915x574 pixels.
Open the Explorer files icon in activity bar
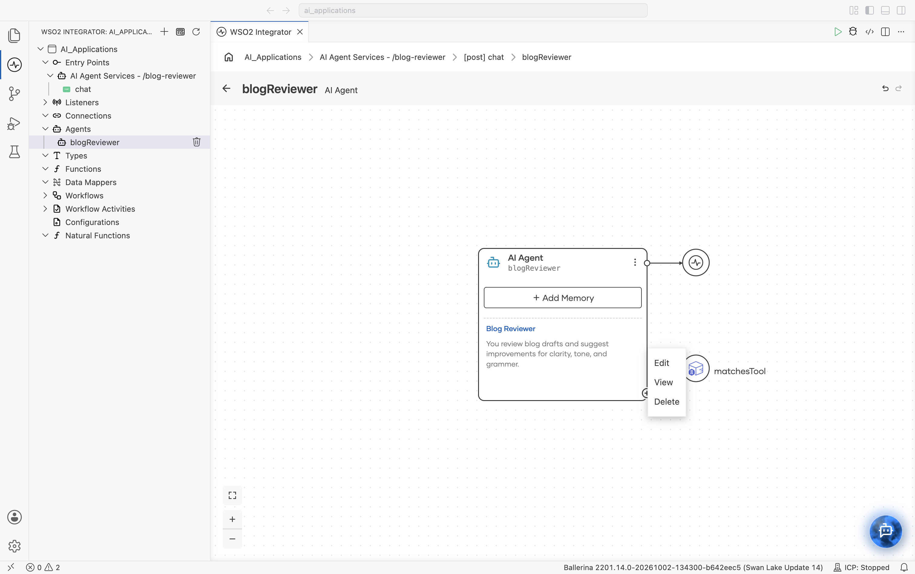pyautogui.click(x=14, y=35)
